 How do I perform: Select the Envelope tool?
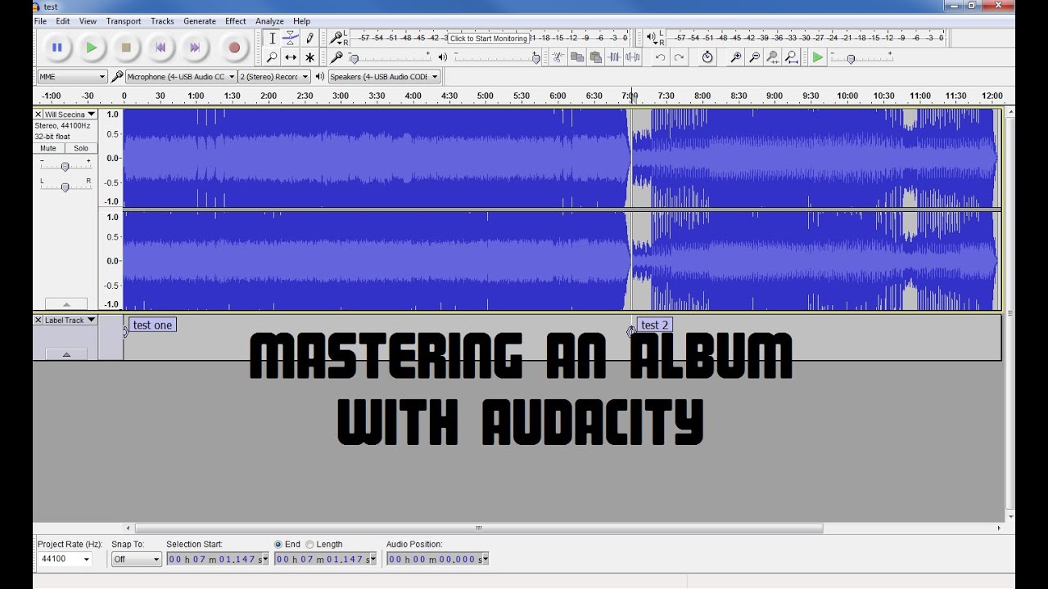291,38
